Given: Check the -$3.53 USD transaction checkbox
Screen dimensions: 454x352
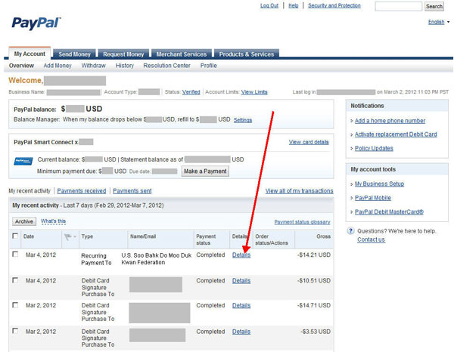Looking at the screenshot, I should [15, 331].
